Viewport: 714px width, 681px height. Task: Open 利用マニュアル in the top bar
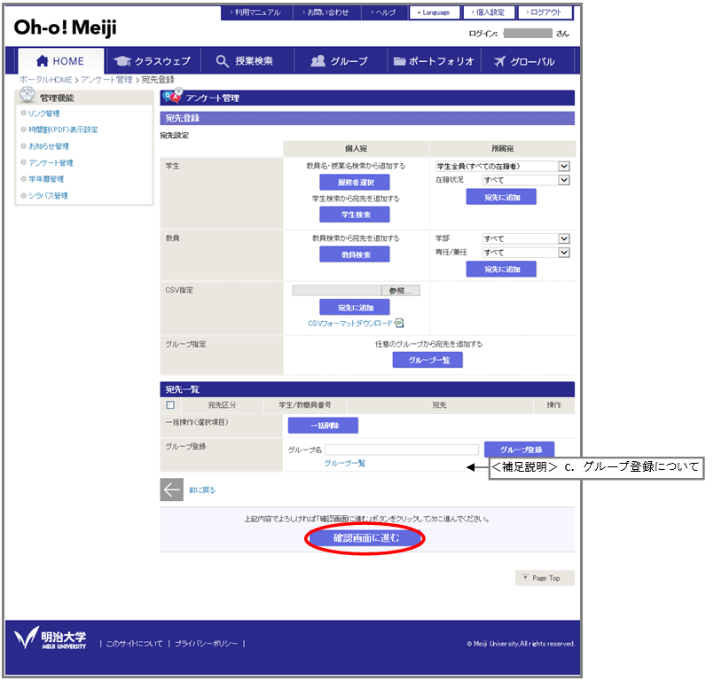(256, 12)
